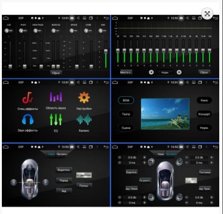Click the previous preset arrow beside Норм.
223x214 pixels.
tap(151, 72)
